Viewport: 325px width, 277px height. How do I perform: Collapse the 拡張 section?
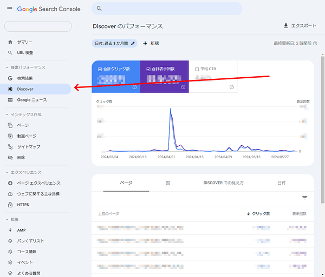pyautogui.click(x=7, y=219)
